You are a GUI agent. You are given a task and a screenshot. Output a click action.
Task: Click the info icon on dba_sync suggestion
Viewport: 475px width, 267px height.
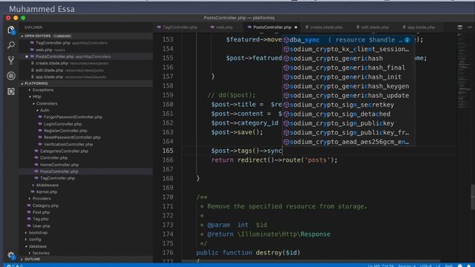(x=407, y=40)
